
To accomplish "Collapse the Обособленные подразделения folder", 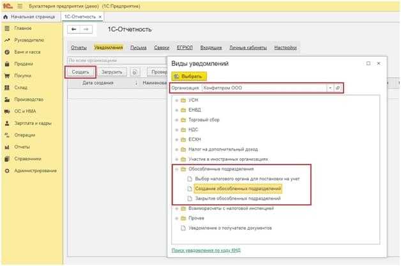I will coord(176,169).
